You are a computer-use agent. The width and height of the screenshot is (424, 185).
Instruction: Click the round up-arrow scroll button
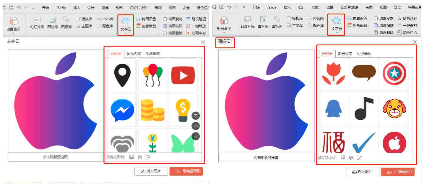tap(196, 126)
